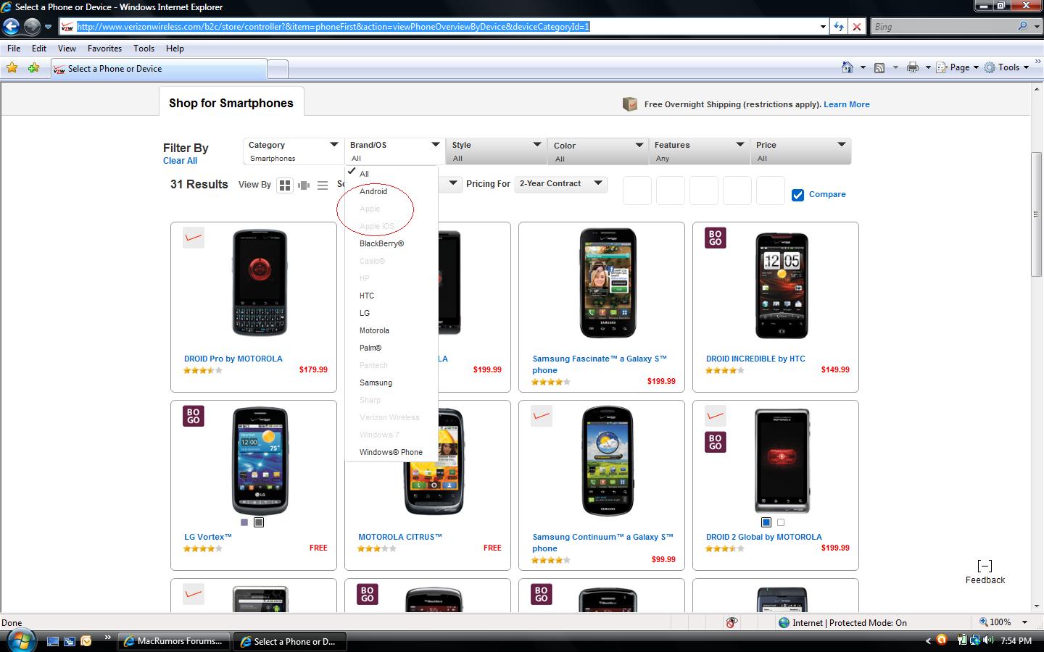The width and height of the screenshot is (1044, 652).
Task: Toggle the Compare checkbox
Action: [797, 195]
